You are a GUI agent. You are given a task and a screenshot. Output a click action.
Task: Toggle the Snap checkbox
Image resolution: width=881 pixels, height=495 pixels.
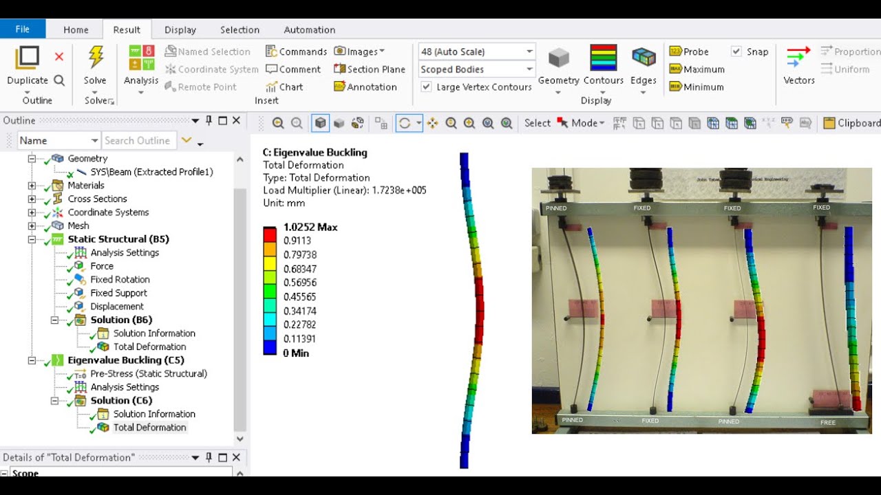[736, 52]
